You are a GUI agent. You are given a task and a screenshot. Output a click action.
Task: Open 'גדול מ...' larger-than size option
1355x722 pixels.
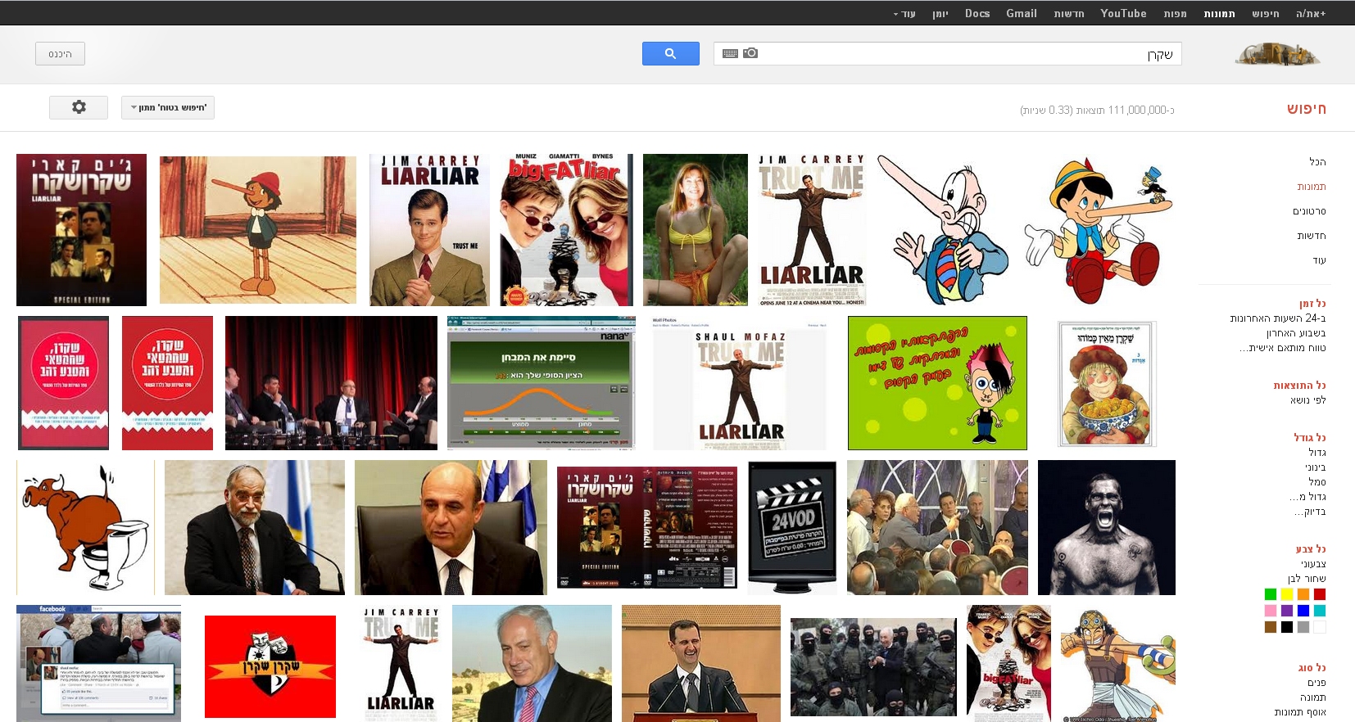point(1307,497)
